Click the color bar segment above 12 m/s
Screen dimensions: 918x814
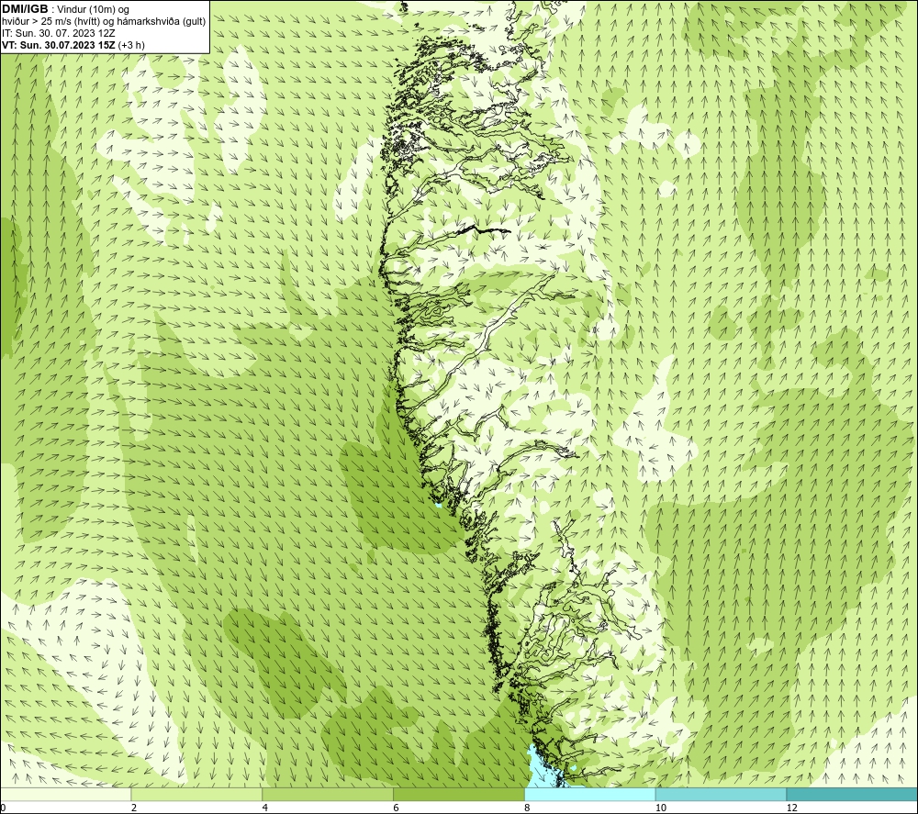(852, 794)
